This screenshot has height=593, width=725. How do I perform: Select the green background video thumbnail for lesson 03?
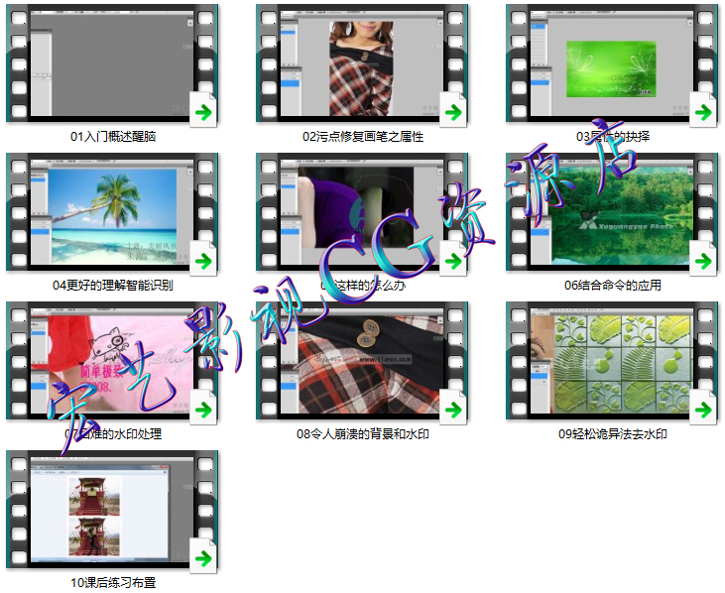pyautogui.click(x=612, y=63)
